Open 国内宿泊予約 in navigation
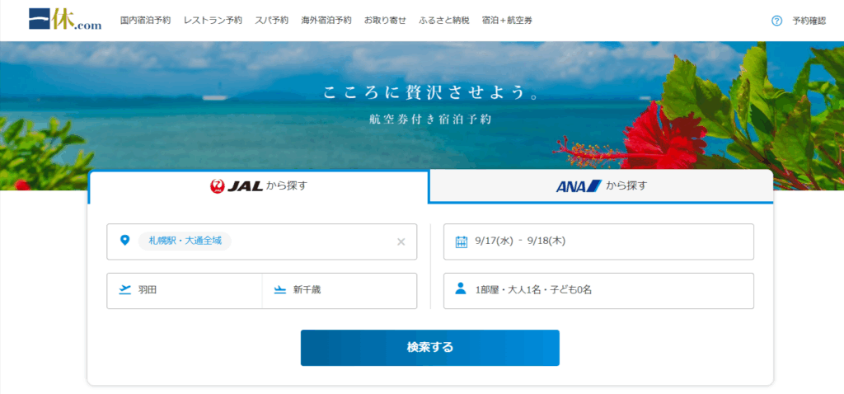This screenshot has width=844, height=394. [x=145, y=21]
